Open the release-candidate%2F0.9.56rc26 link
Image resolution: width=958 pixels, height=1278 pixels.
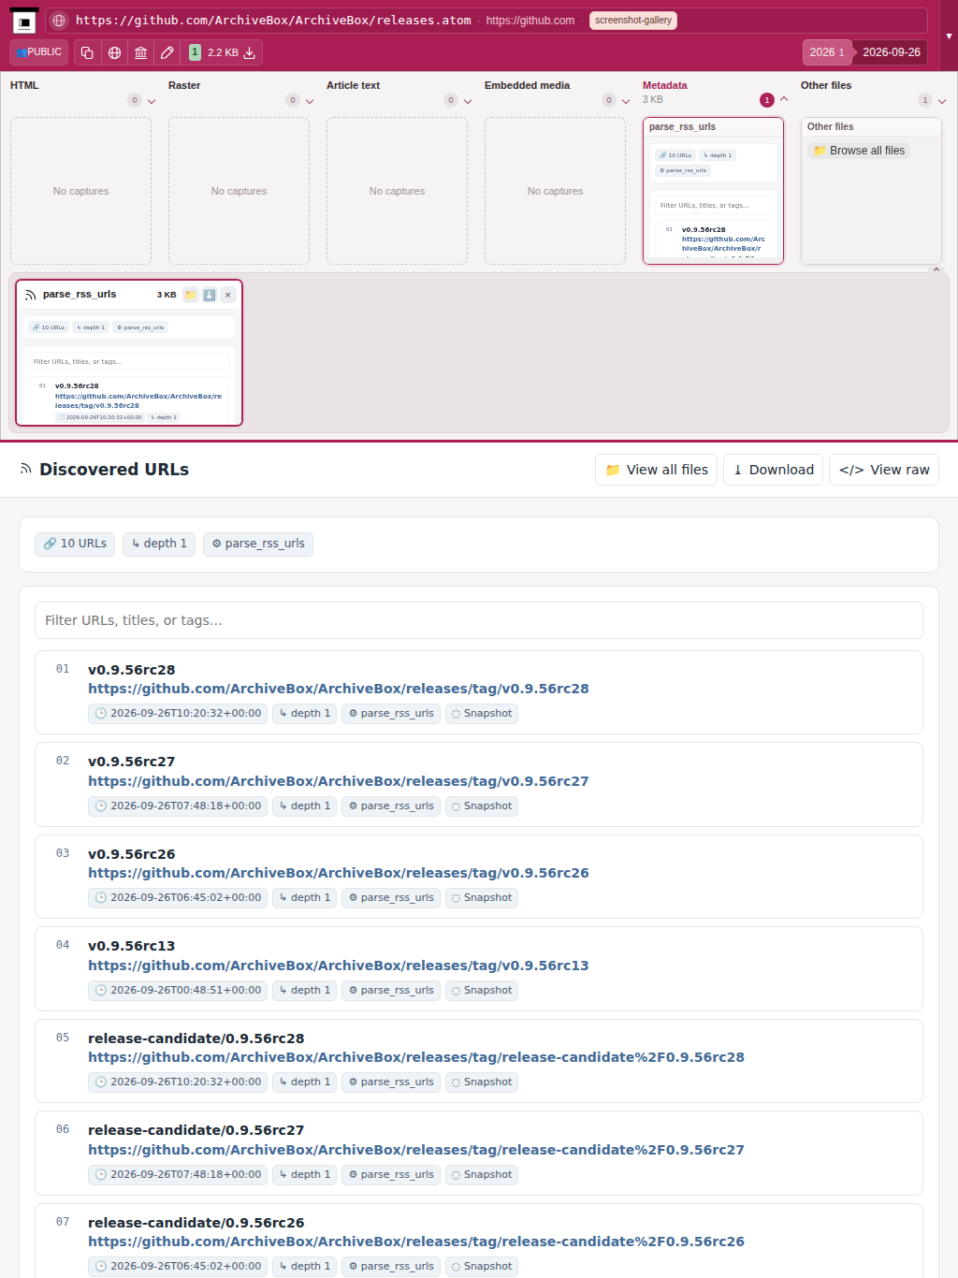[416, 1242]
